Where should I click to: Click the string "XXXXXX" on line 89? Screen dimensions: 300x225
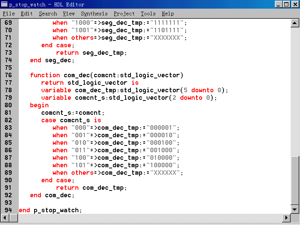[x=165, y=172]
